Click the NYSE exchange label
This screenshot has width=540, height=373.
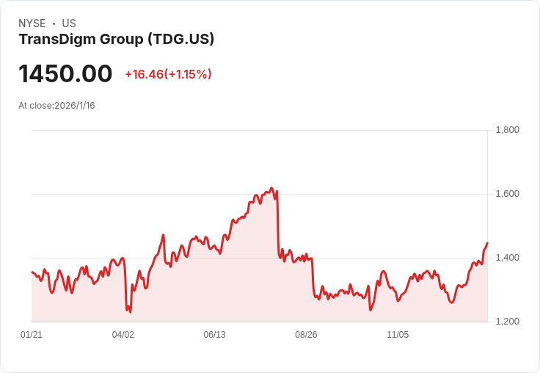(x=32, y=23)
